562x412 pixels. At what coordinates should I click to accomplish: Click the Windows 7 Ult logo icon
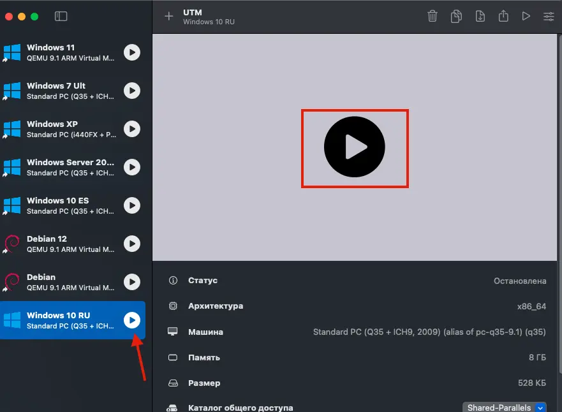tap(12, 91)
